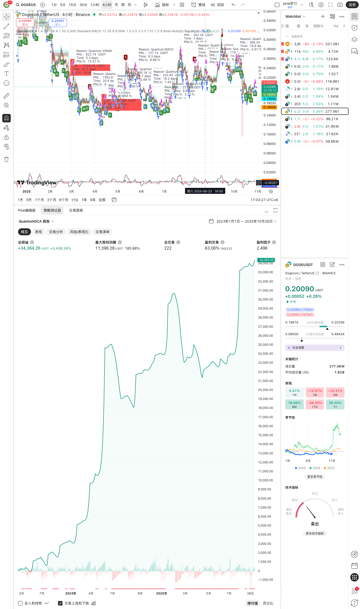Uncheck the 交易上涨和下跌 checkbox

pos(60,603)
